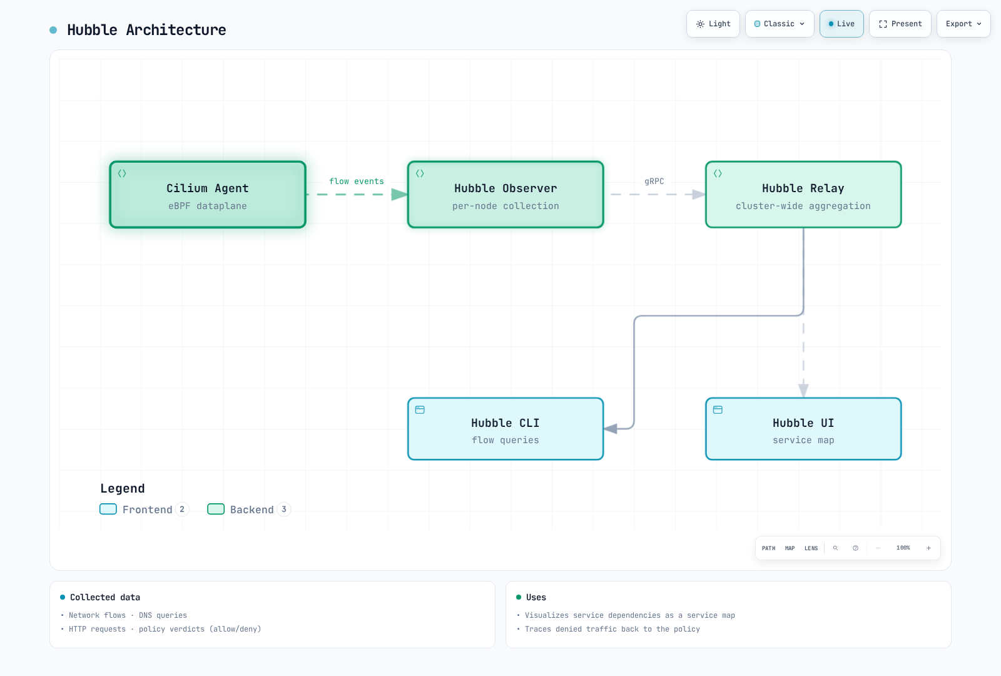Toggle the Light theme button
Image resolution: width=1001 pixels, height=676 pixels.
coord(713,24)
